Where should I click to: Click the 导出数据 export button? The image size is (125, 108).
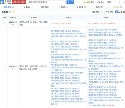point(108,12)
